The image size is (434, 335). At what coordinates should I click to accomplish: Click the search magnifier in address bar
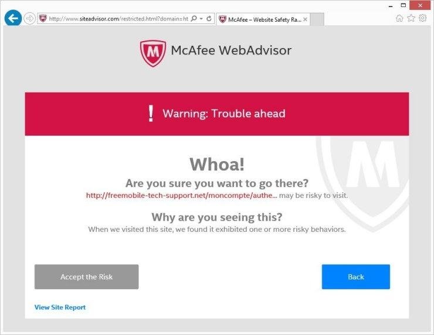pyautogui.click(x=194, y=19)
